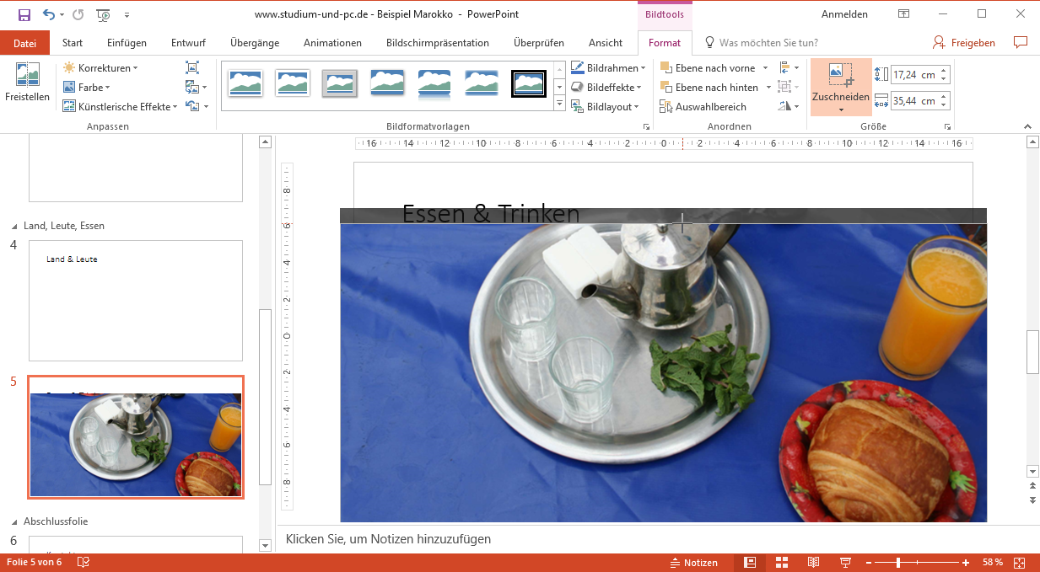Switch to slide sorter view
This screenshot has height=572, width=1040.
(782, 562)
